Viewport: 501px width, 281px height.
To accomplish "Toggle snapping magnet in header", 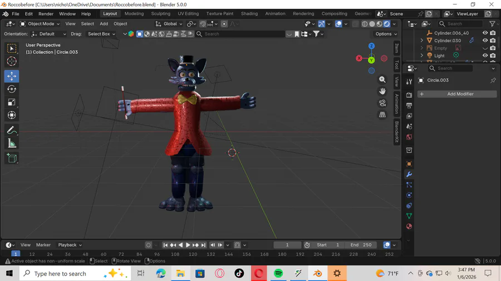I will [203, 24].
